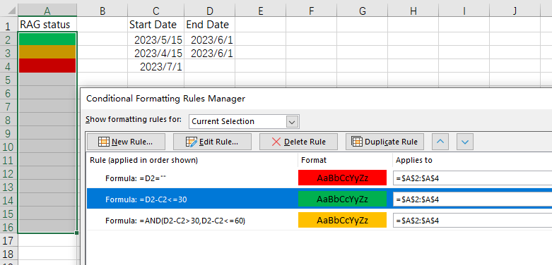Click cell with 2023/4/15
The height and width of the screenshot is (265, 552).
pos(156,52)
